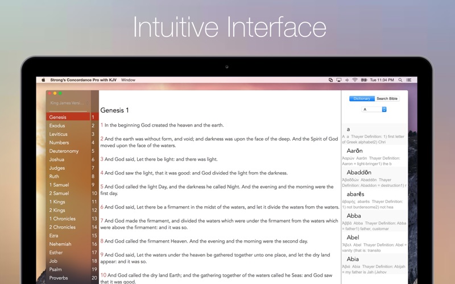Open Spotlight search magnifier icon
Screen dimensions: 455x284
tap(400, 80)
